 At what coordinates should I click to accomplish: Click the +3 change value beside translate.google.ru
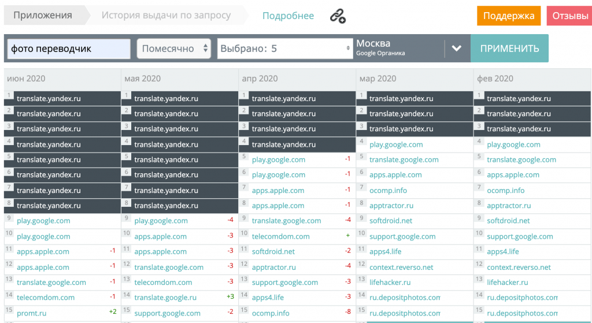[230, 296]
